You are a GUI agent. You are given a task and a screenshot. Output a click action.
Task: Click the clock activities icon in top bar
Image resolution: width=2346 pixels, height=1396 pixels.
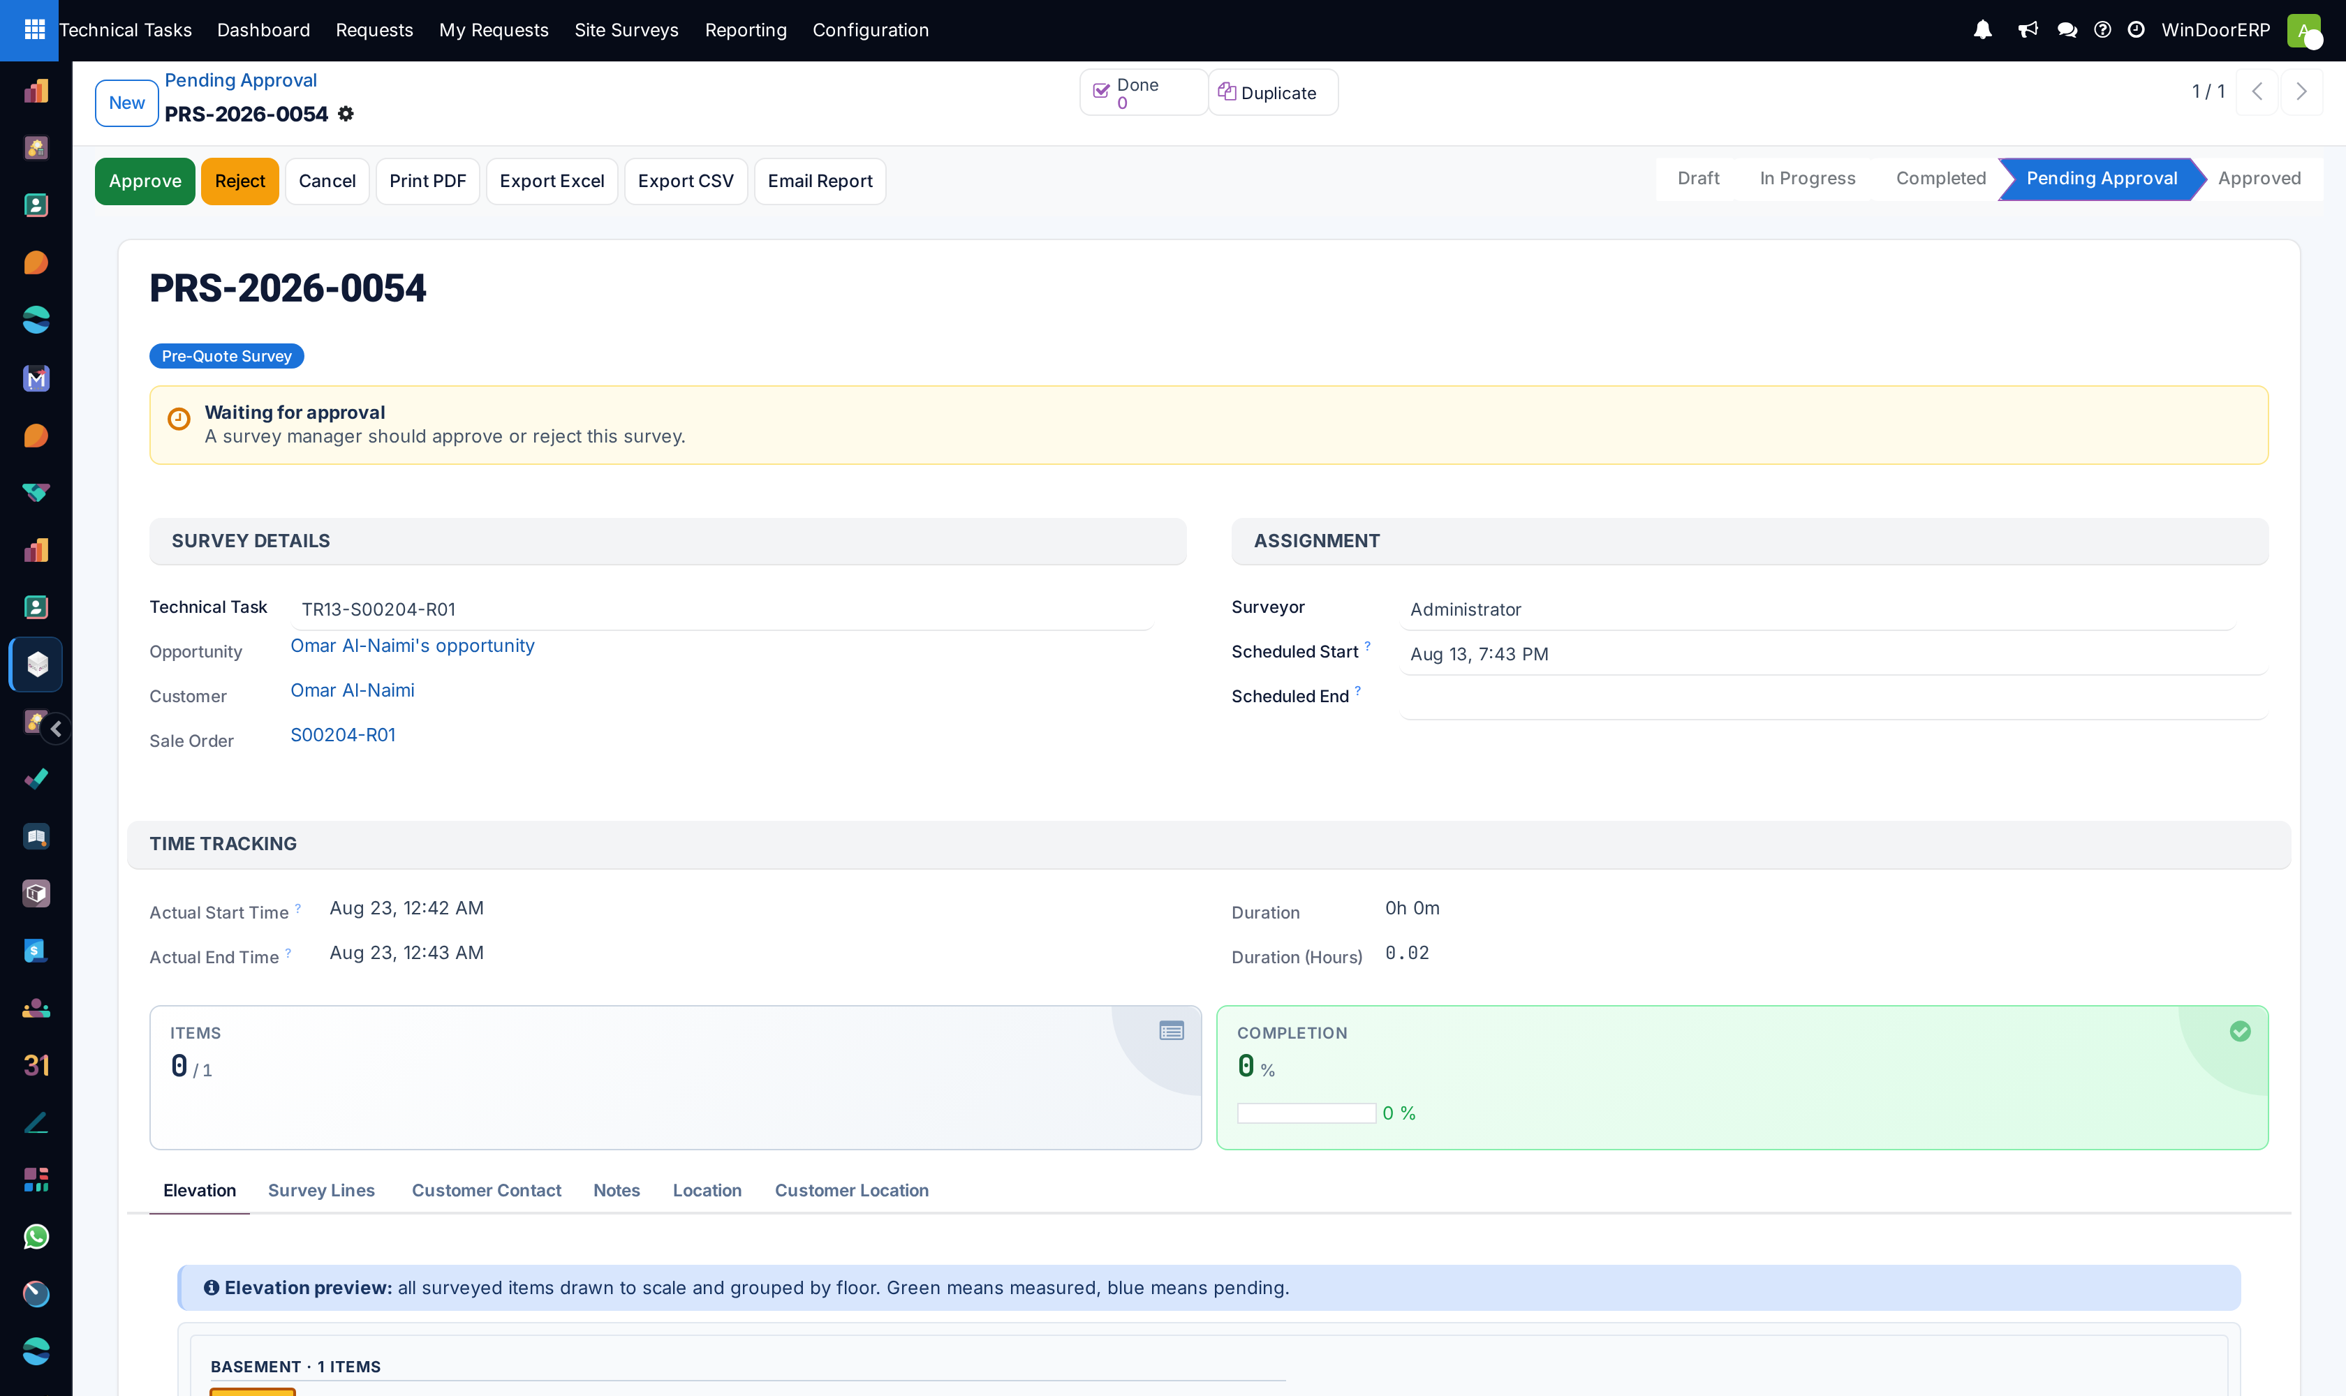tap(2136, 30)
